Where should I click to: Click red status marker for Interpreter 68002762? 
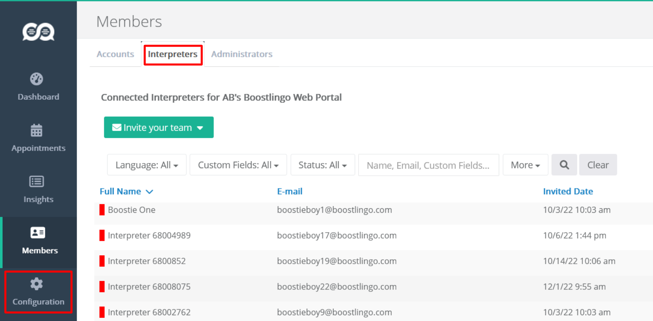coord(102,312)
